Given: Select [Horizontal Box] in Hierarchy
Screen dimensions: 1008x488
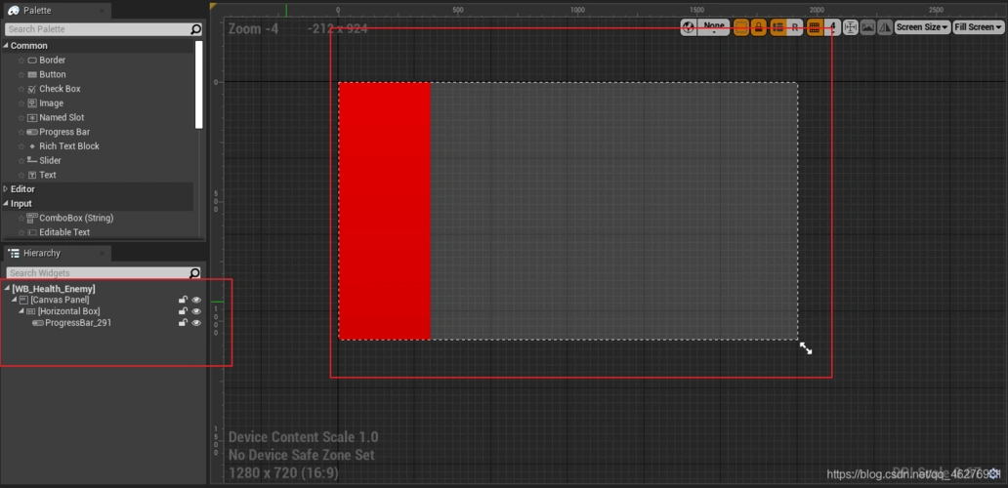Looking at the screenshot, I should (x=68, y=311).
